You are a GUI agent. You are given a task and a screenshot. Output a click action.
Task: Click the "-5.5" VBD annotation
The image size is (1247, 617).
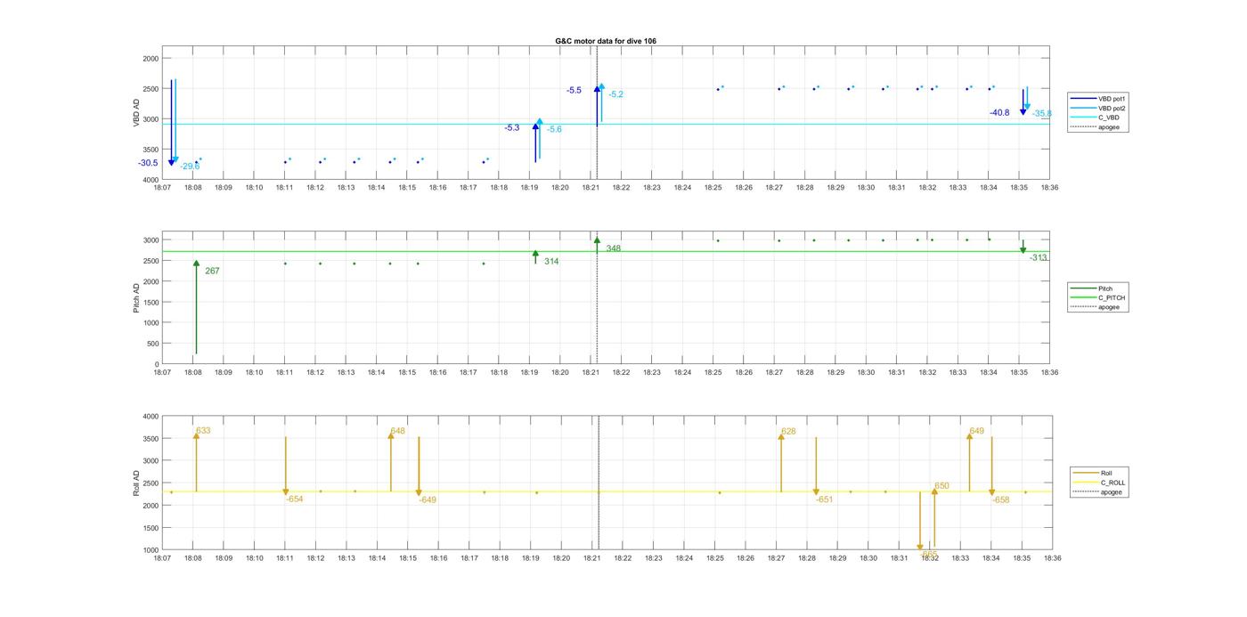tap(575, 91)
